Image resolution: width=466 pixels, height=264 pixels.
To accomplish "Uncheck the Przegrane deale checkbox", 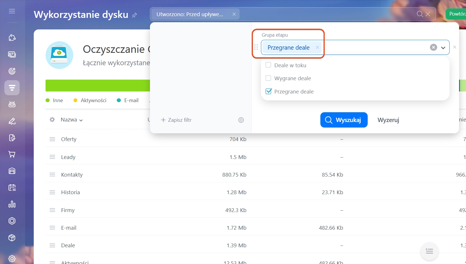I will coord(268,91).
